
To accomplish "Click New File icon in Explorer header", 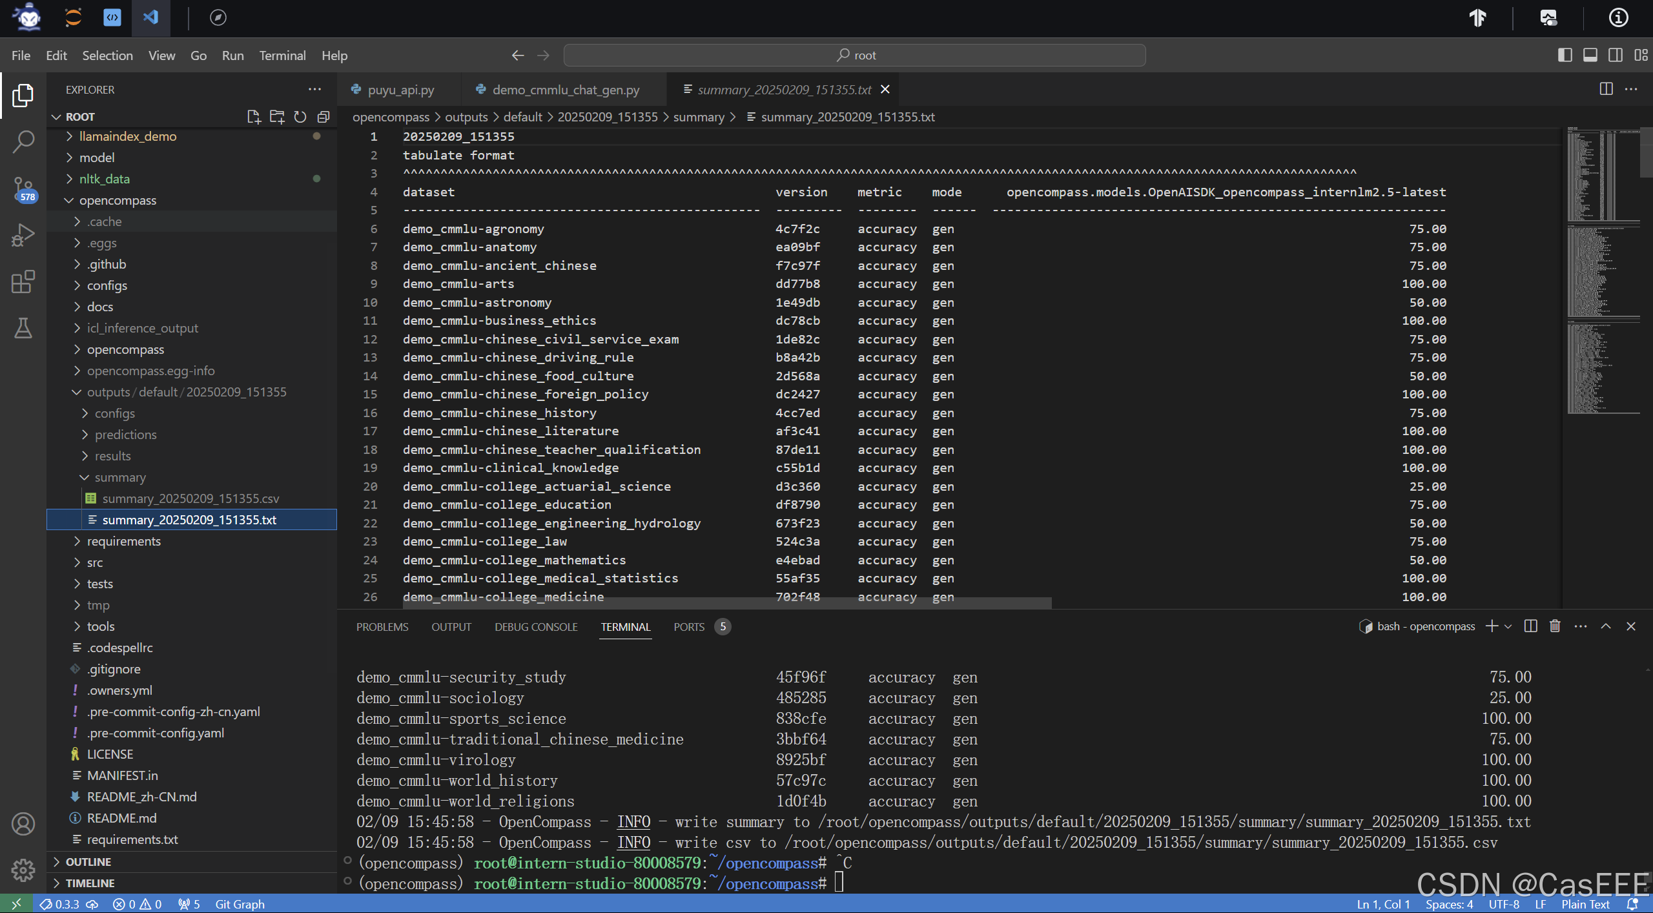I will 253,117.
